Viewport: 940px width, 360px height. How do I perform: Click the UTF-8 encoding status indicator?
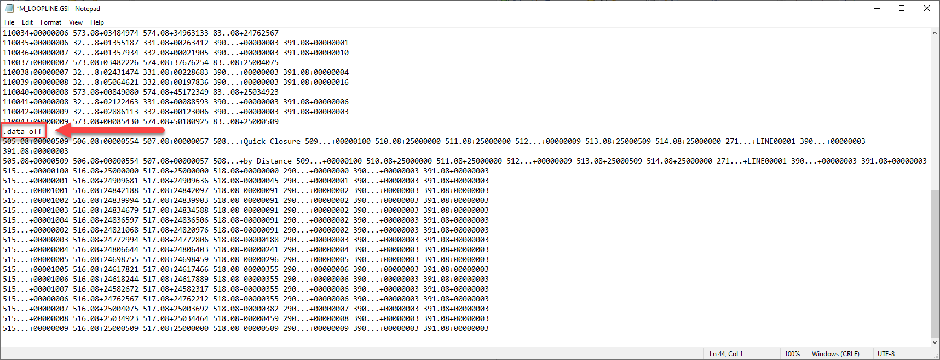pyautogui.click(x=886, y=354)
